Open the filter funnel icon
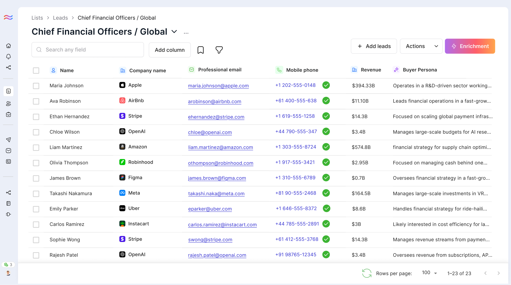This screenshot has height=285, width=511. (x=219, y=50)
